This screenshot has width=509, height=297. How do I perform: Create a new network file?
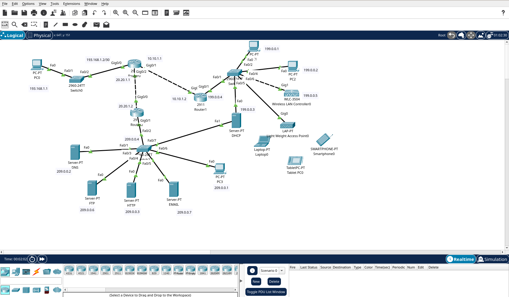[x=5, y=13]
